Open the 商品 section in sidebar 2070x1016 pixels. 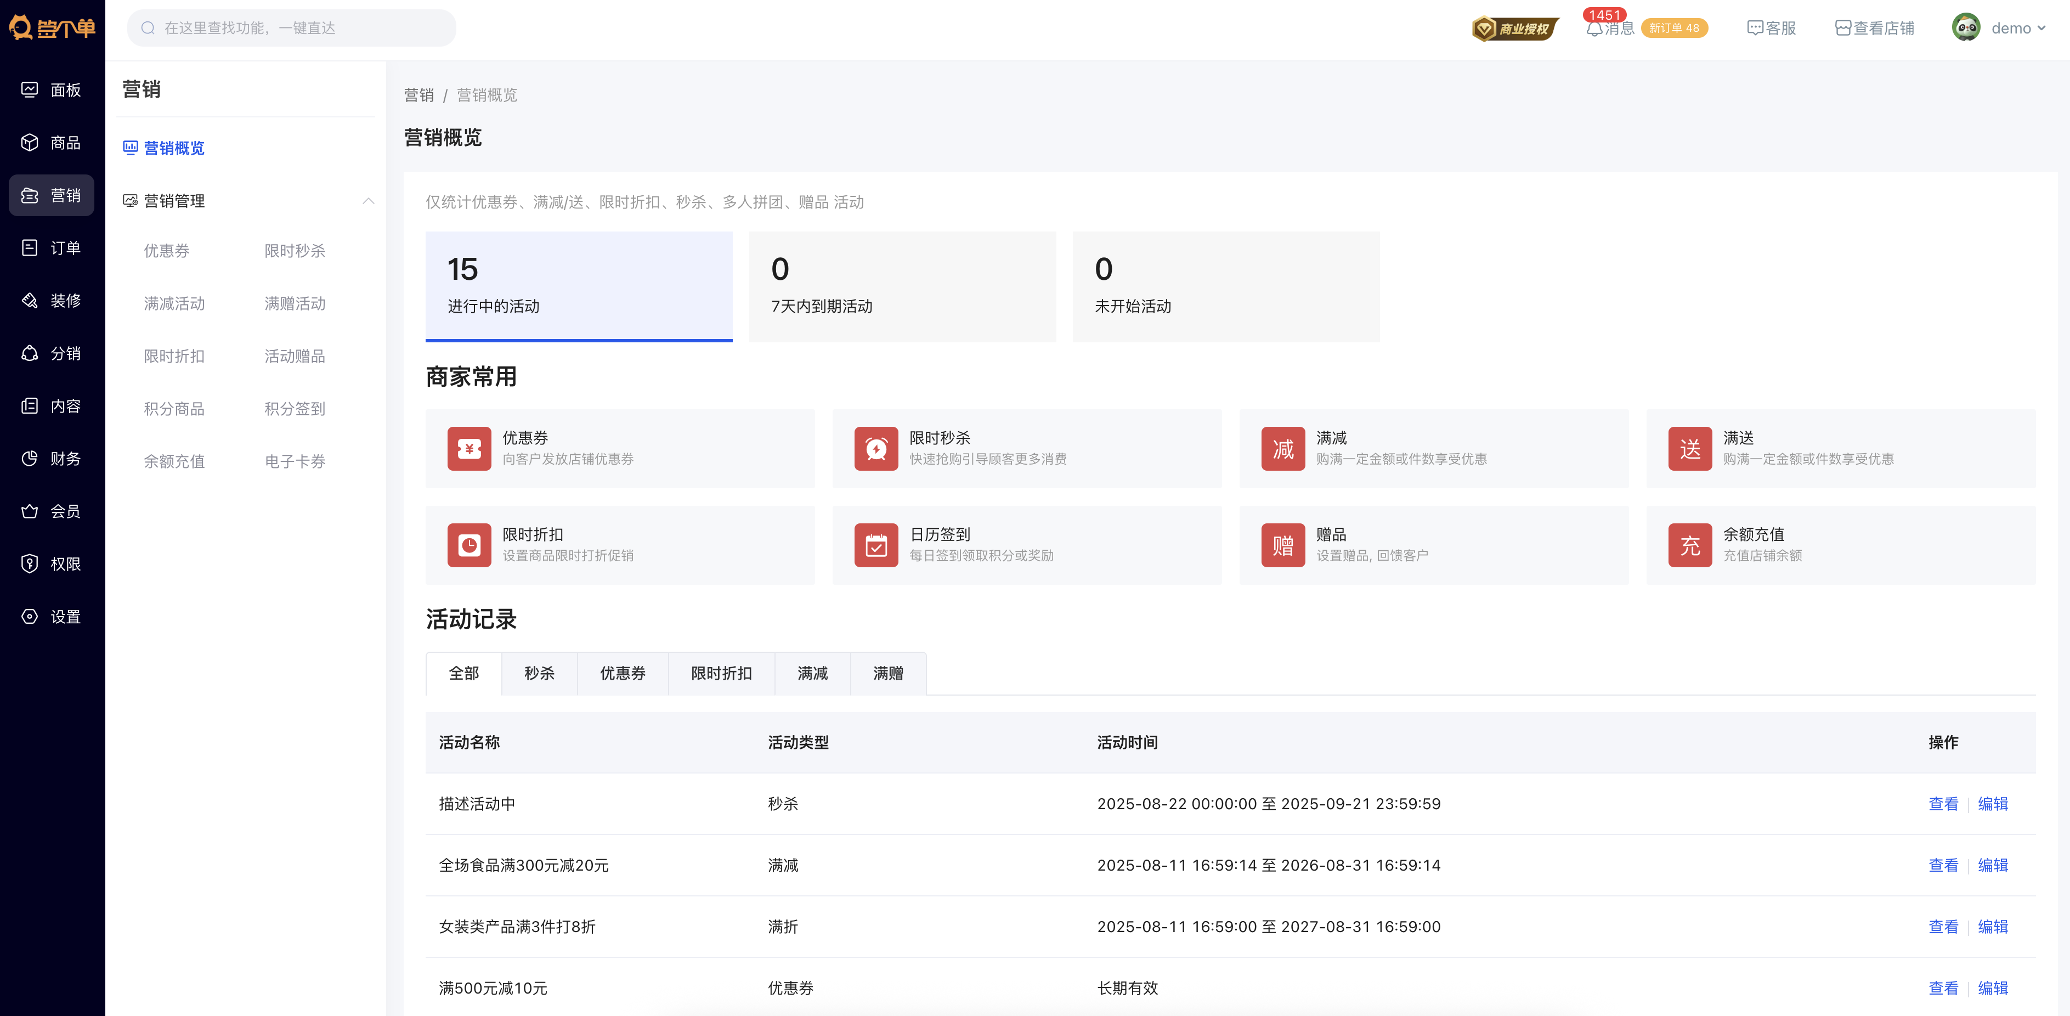click(x=52, y=142)
